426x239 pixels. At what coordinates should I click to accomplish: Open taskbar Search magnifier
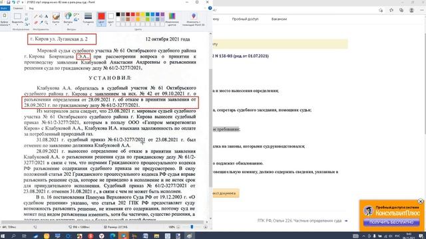tap(13, 236)
